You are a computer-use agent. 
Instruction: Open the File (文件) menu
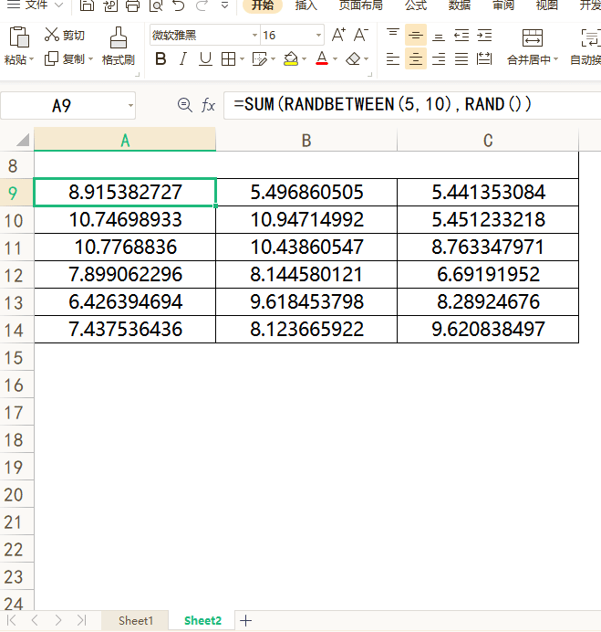click(x=35, y=5)
